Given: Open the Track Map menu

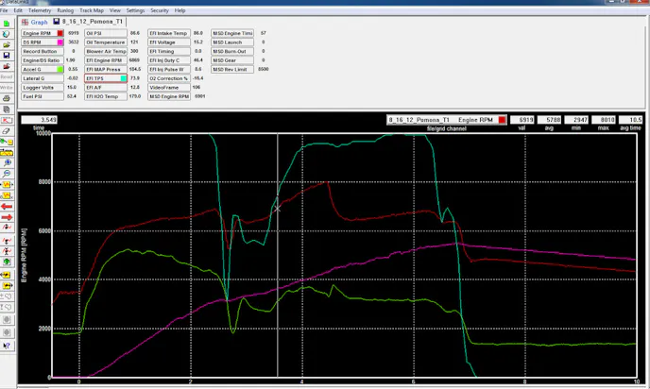Looking at the screenshot, I should [93, 10].
